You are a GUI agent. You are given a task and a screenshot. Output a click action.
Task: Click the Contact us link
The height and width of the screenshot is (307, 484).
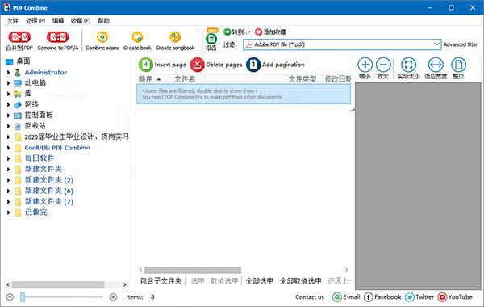pyautogui.click(x=310, y=297)
